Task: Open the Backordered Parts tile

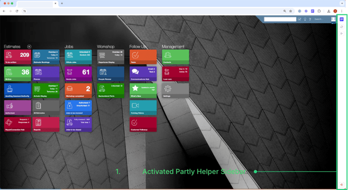Action: click(x=111, y=91)
